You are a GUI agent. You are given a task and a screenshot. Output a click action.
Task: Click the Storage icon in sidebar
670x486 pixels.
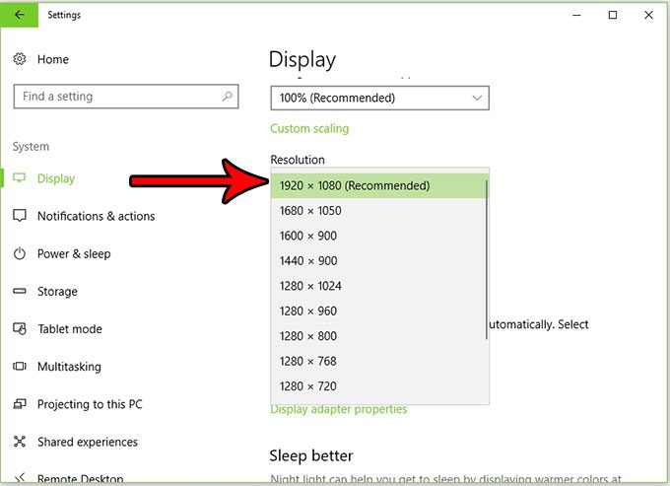pyautogui.click(x=20, y=292)
